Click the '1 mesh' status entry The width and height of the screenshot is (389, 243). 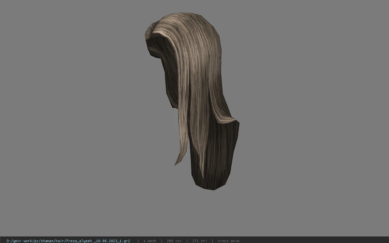150,241
